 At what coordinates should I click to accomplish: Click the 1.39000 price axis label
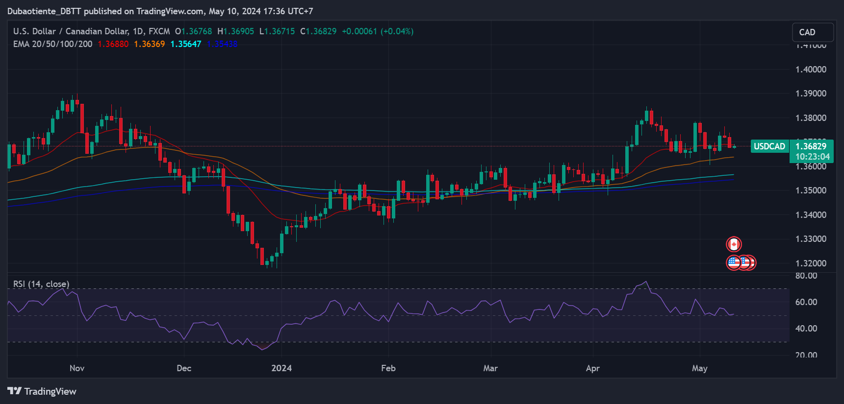(x=811, y=94)
